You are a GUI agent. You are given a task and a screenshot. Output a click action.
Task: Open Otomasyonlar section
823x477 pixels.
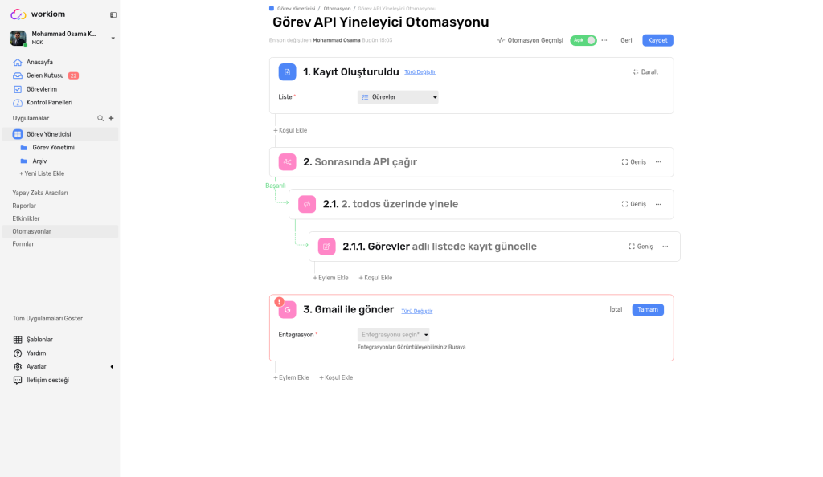click(60, 231)
